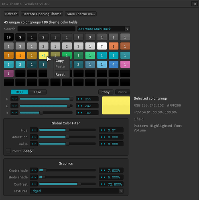This screenshot has width=199, height=200.
Task: Click the Hue value field 0.0°
Action: [111, 130]
